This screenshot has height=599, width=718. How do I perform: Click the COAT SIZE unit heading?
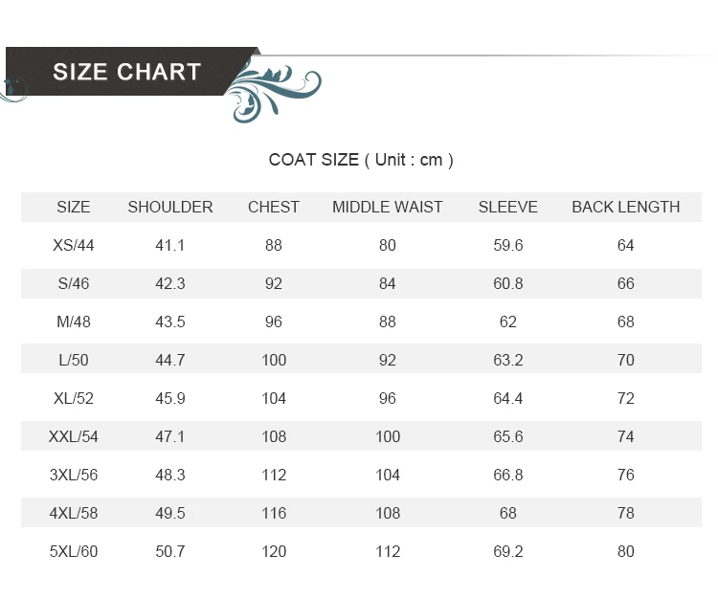click(x=361, y=160)
